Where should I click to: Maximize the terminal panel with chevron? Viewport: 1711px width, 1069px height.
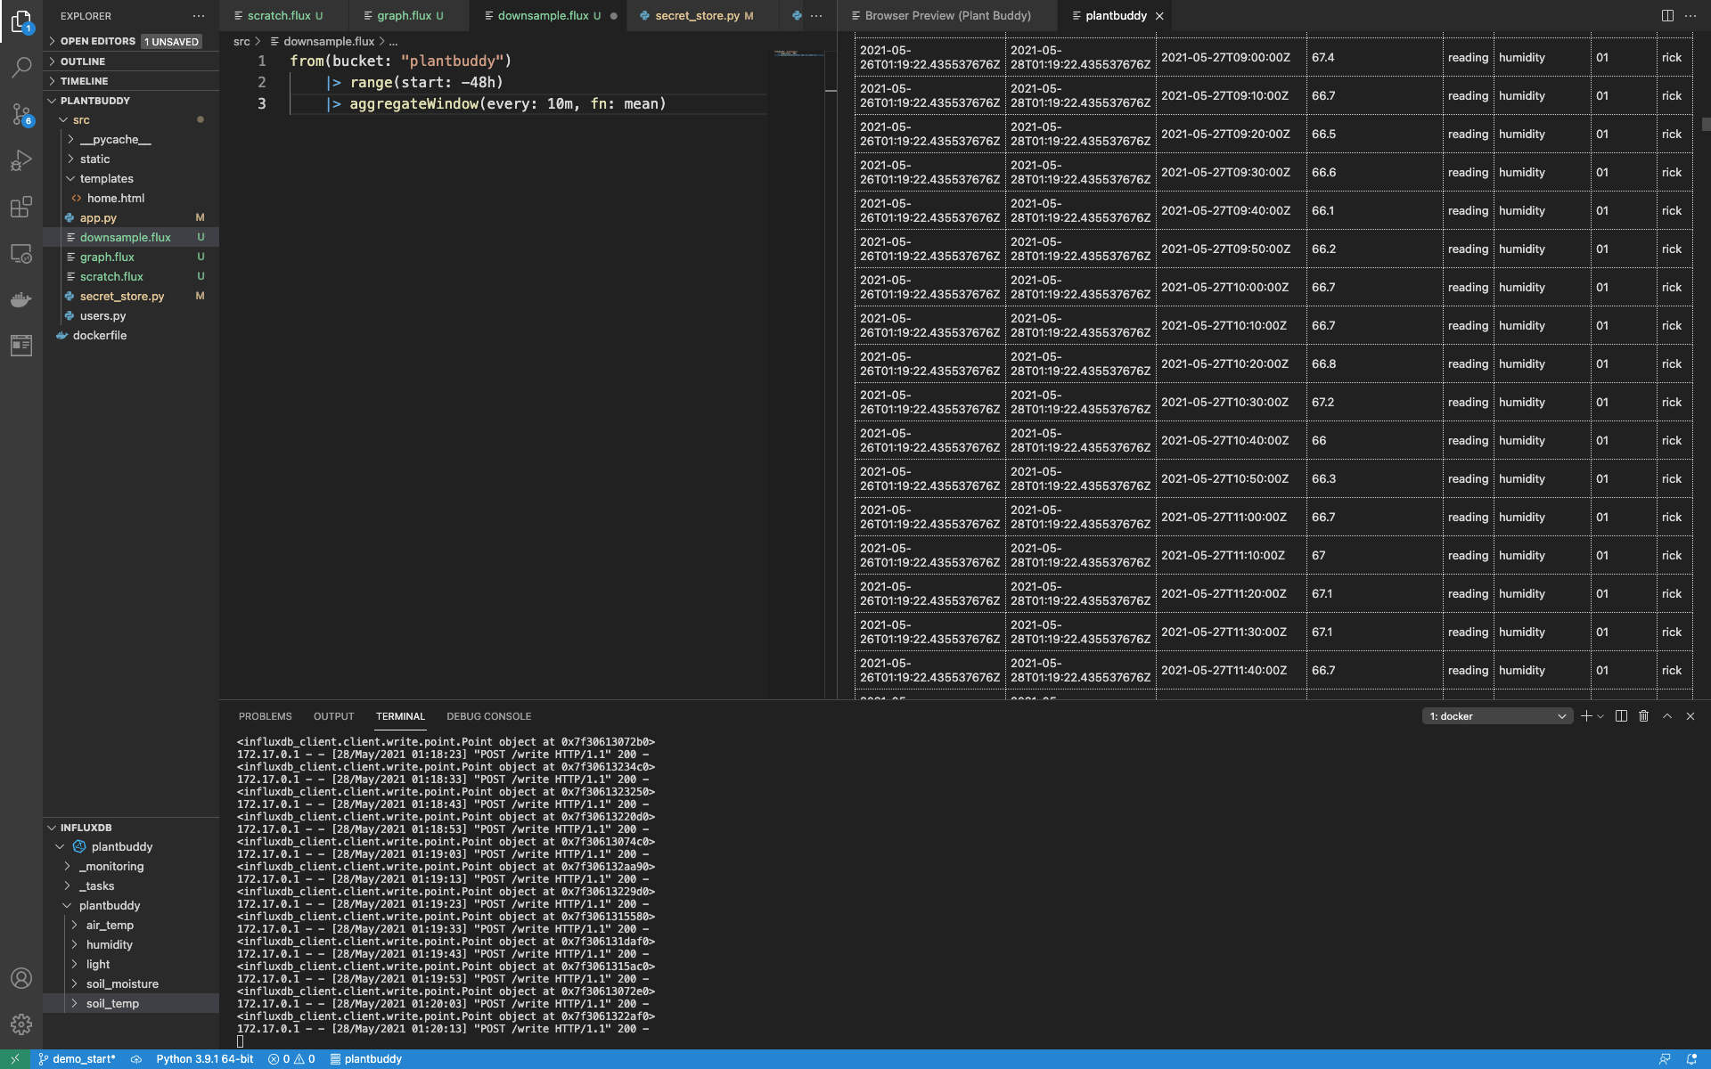point(1666,715)
